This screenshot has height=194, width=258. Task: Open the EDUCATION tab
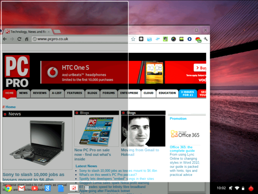click(x=167, y=93)
